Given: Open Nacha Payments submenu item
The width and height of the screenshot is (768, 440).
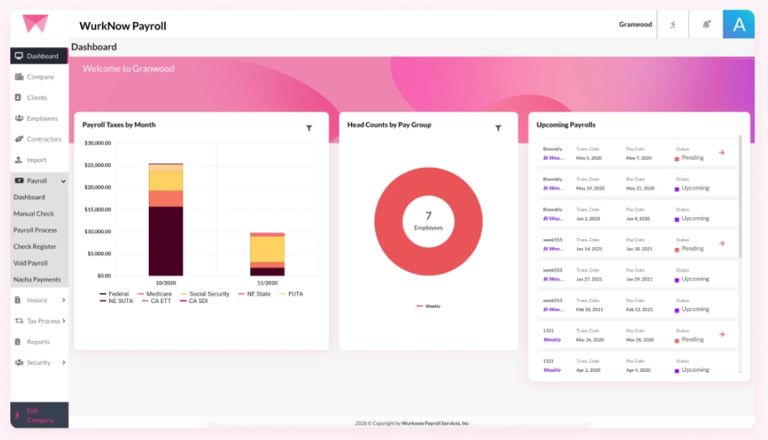Looking at the screenshot, I should (37, 279).
